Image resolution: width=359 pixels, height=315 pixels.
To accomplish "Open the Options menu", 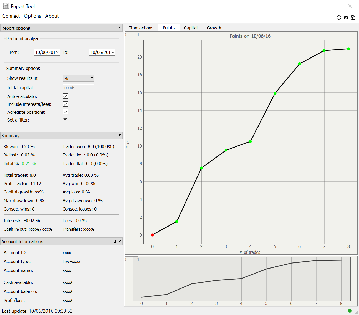I will [x=32, y=16].
